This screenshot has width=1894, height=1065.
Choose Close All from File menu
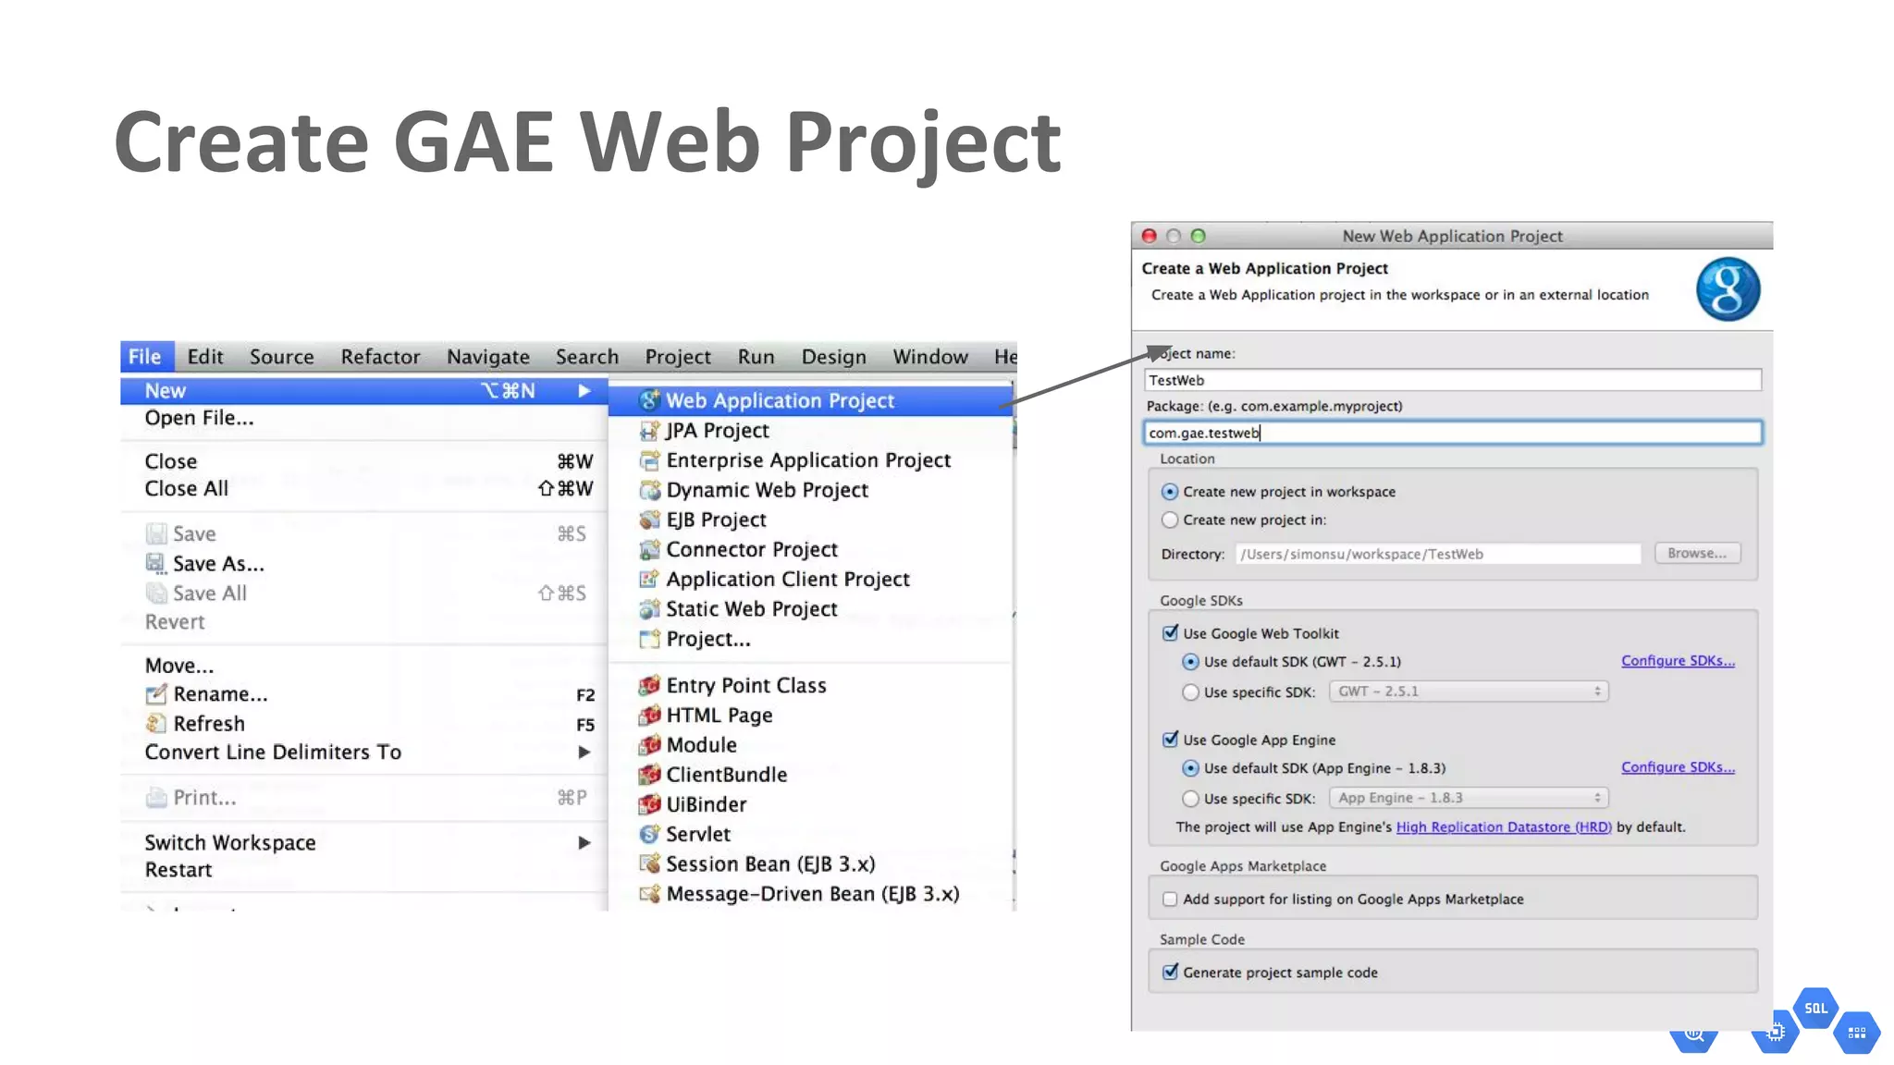[x=186, y=488]
